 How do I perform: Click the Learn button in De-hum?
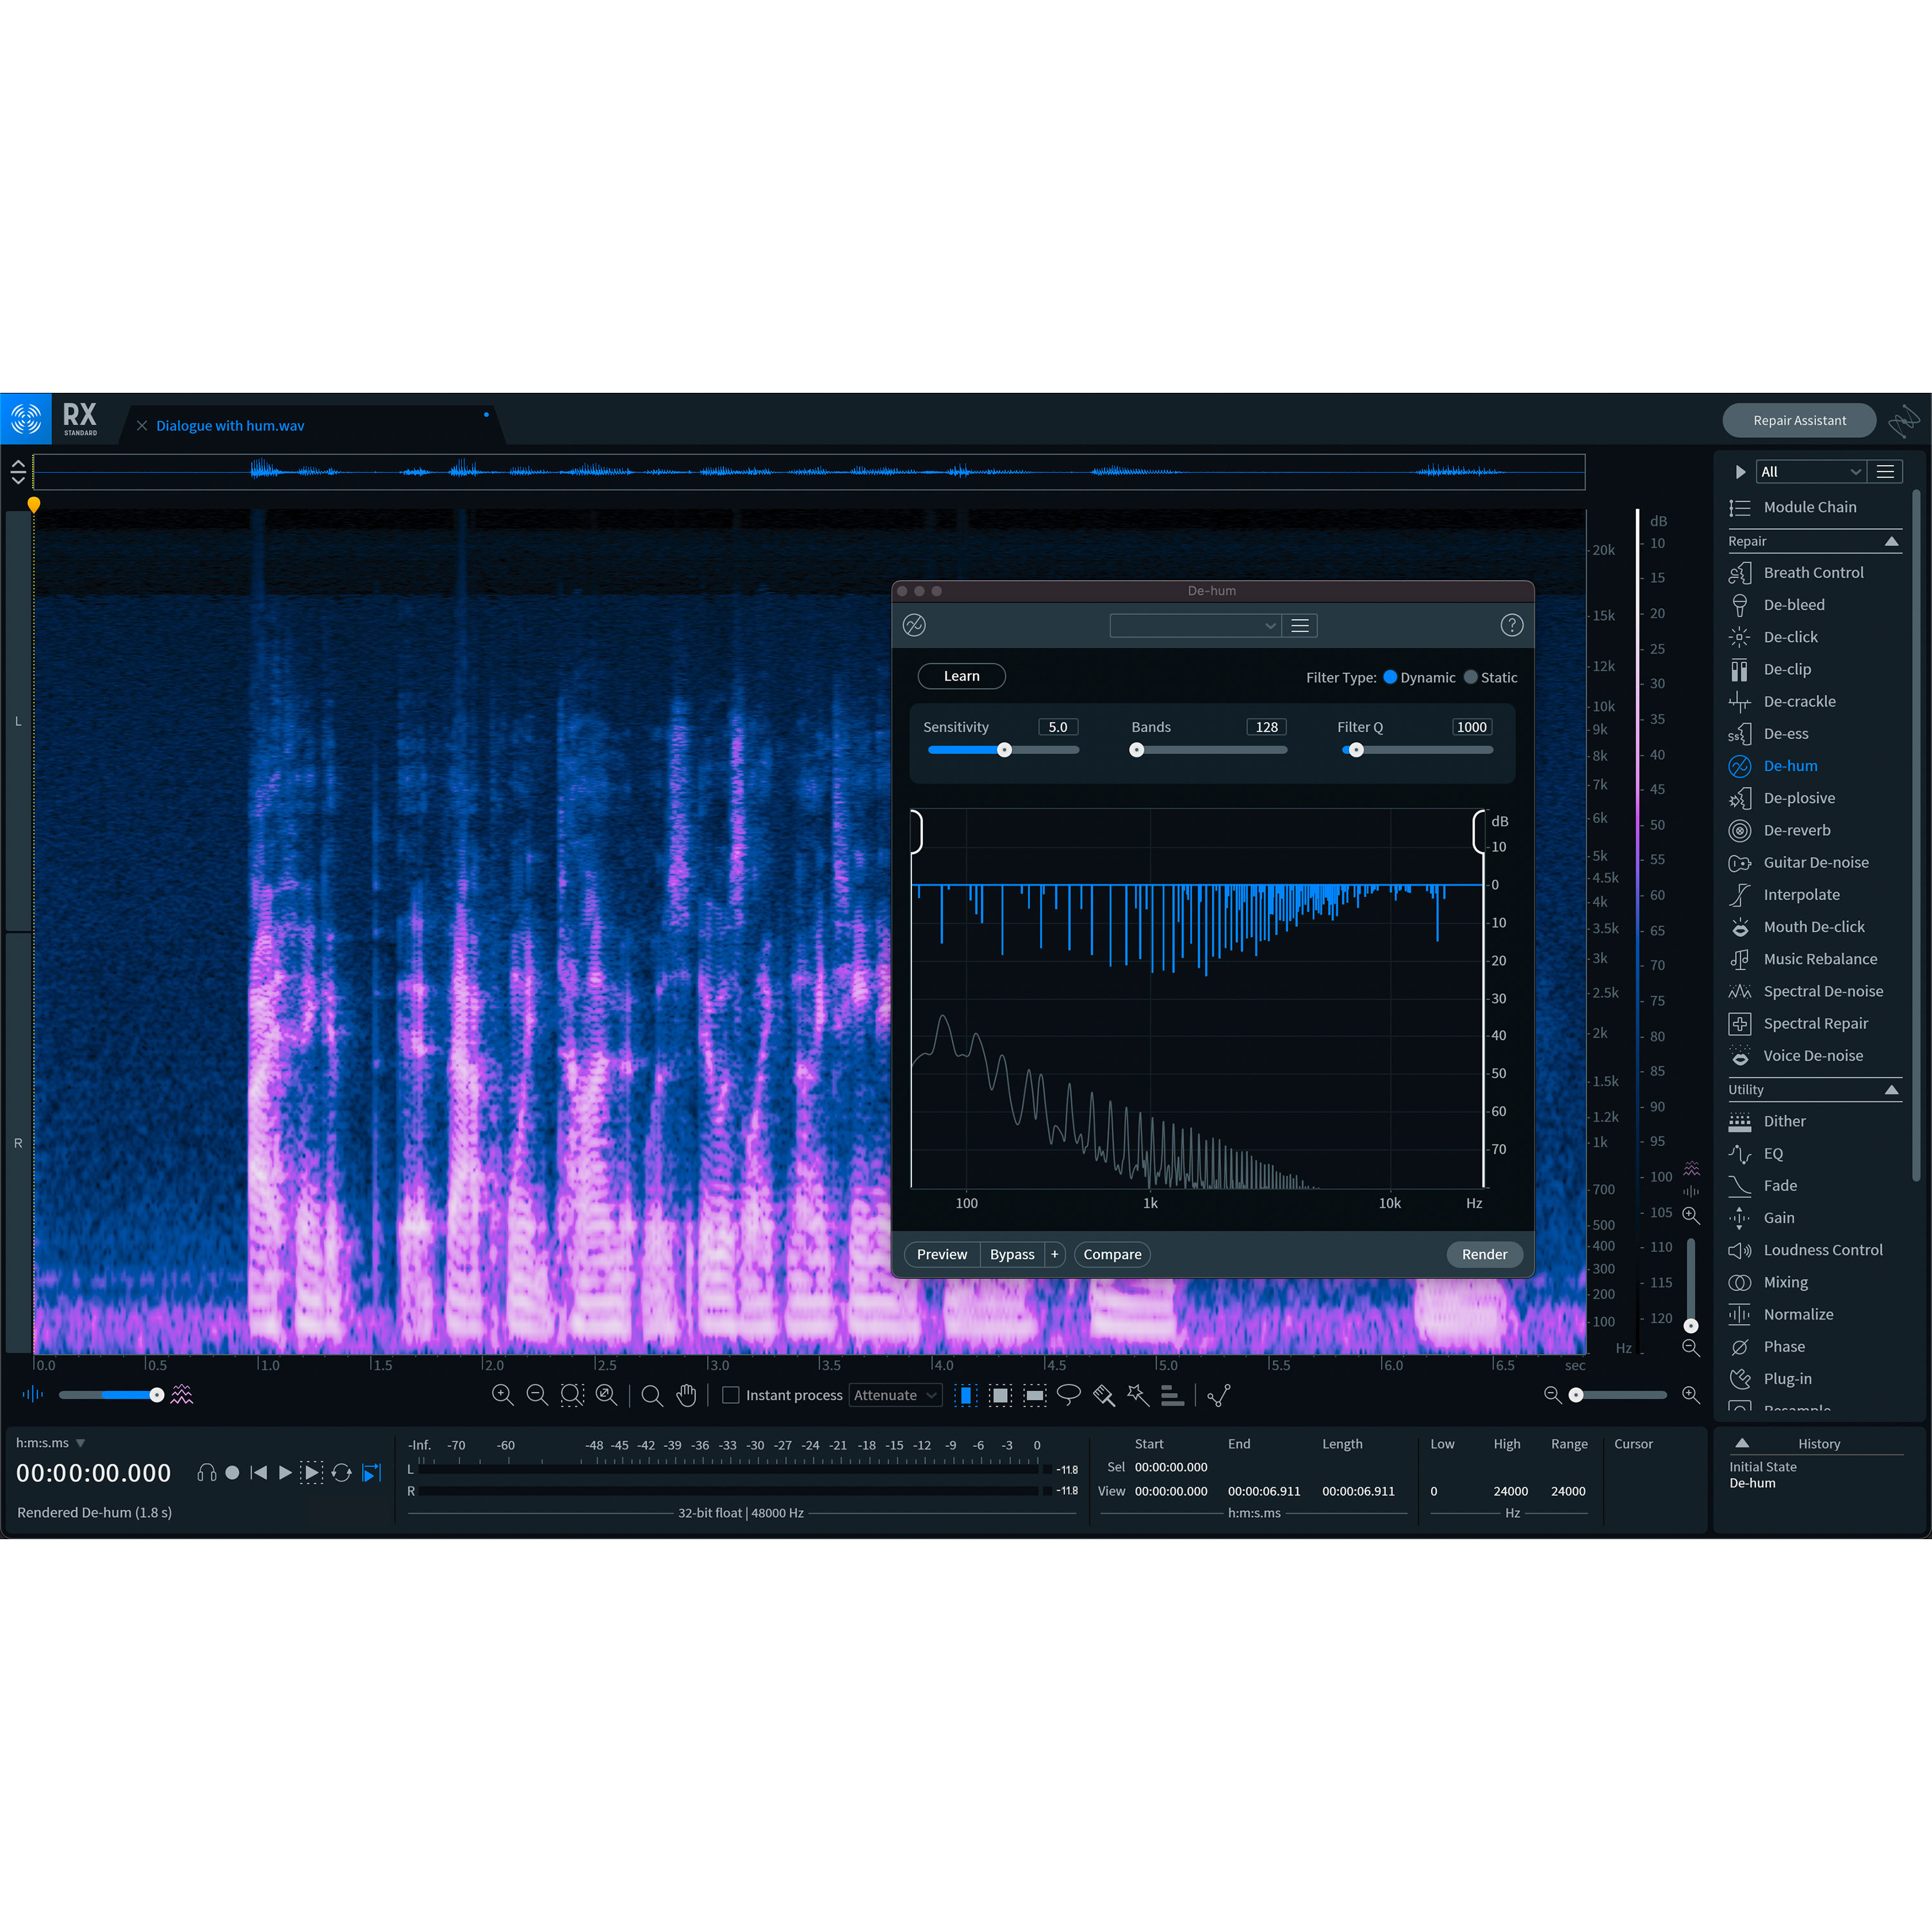(961, 676)
